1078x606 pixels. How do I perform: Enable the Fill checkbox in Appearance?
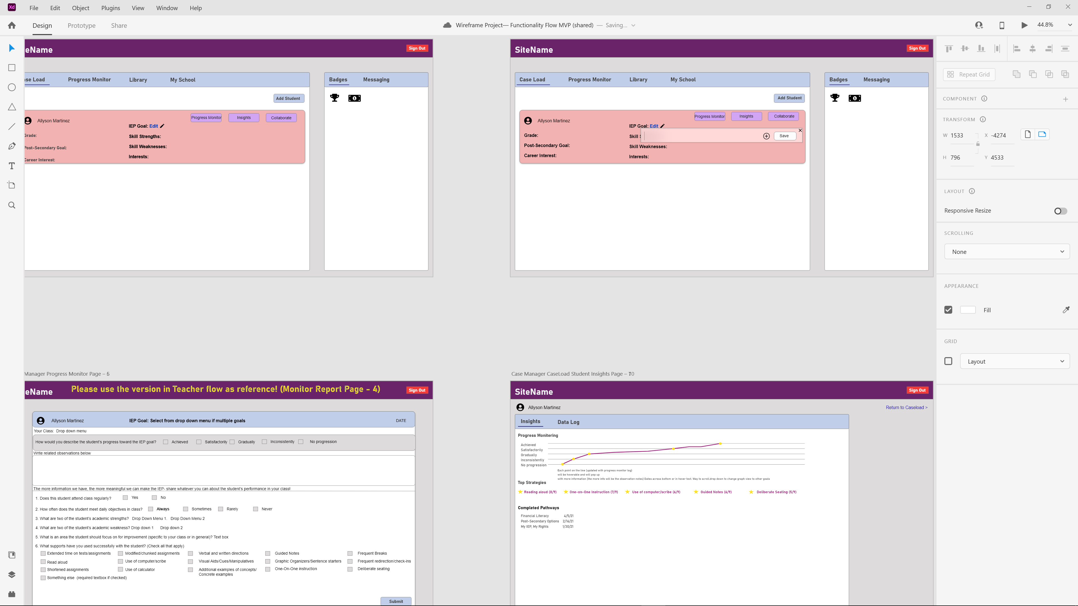coord(948,309)
